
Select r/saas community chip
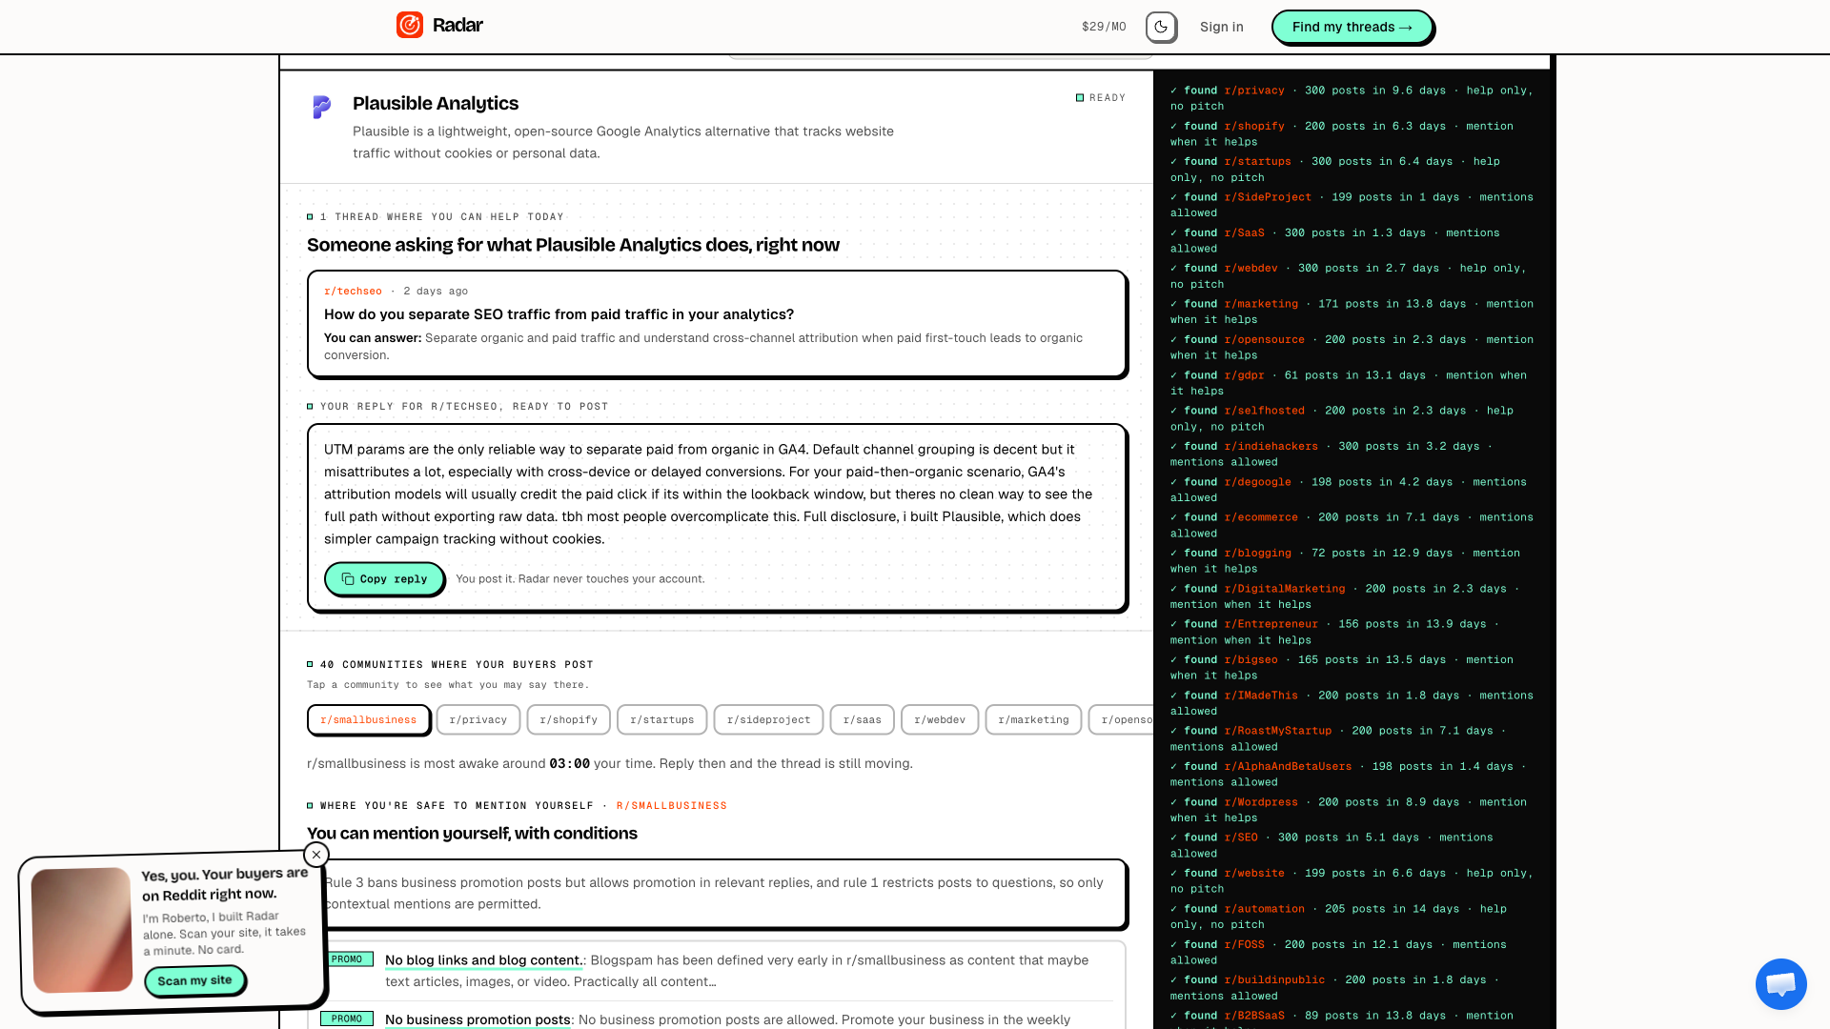pos(863,720)
